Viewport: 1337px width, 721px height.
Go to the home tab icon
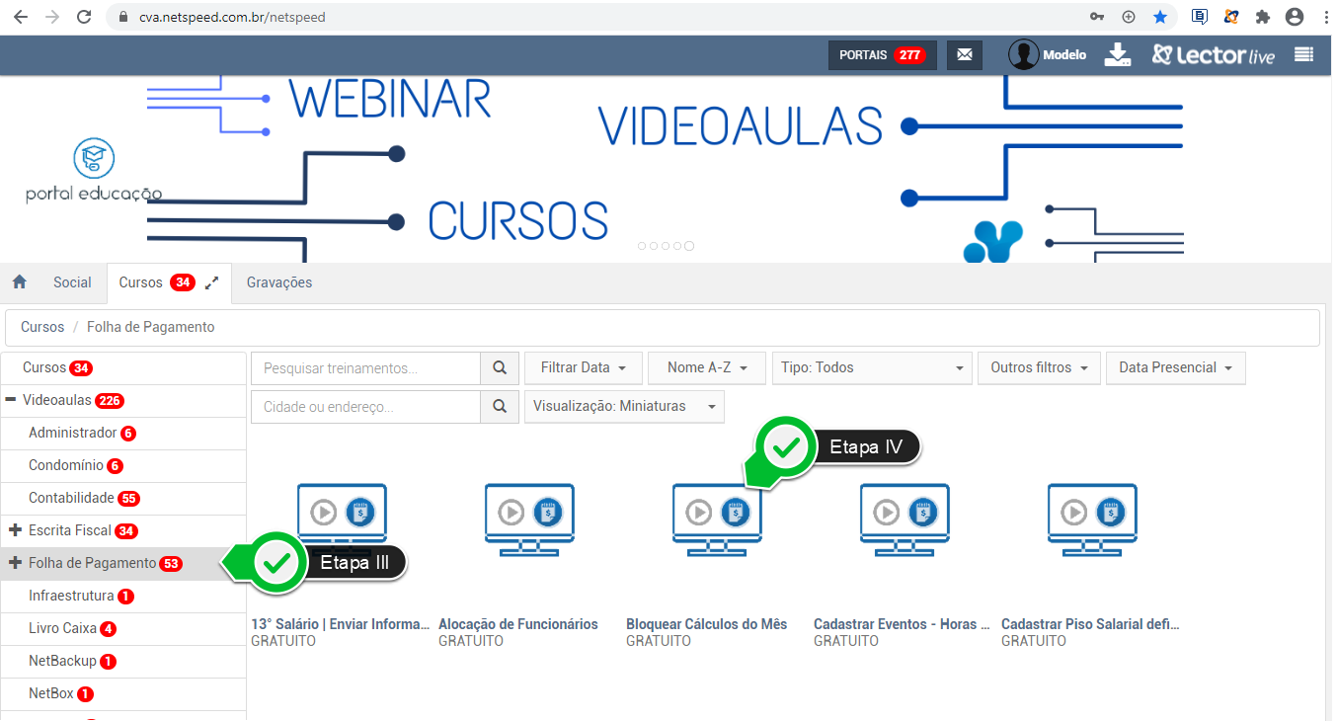click(x=20, y=282)
